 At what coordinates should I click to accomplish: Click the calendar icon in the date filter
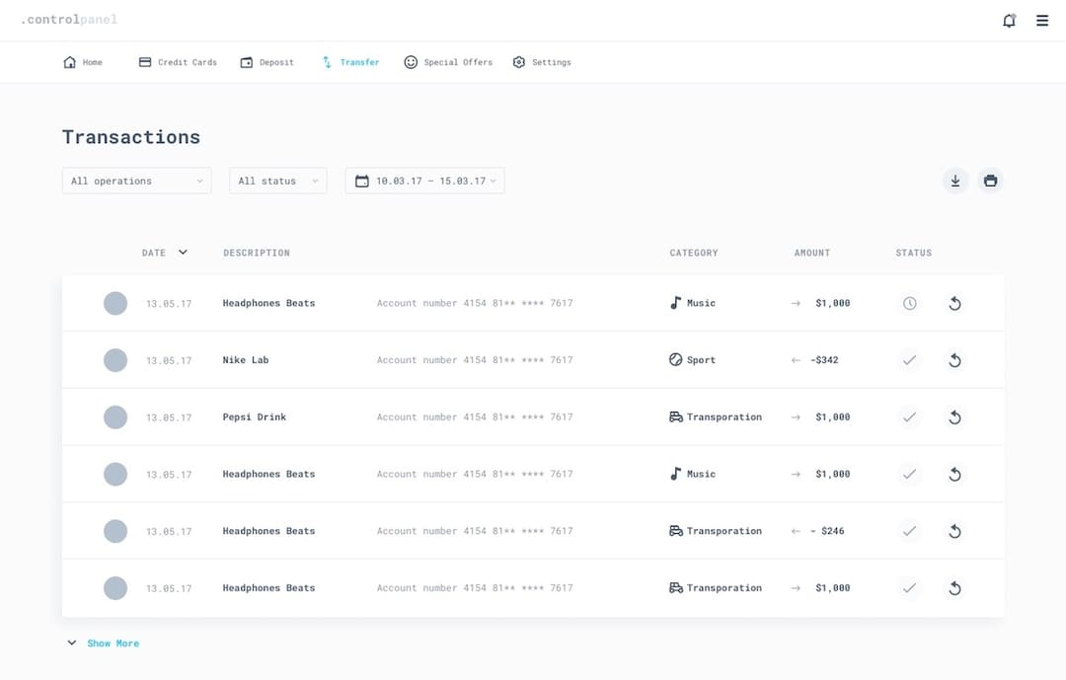(x=360, y=181)
